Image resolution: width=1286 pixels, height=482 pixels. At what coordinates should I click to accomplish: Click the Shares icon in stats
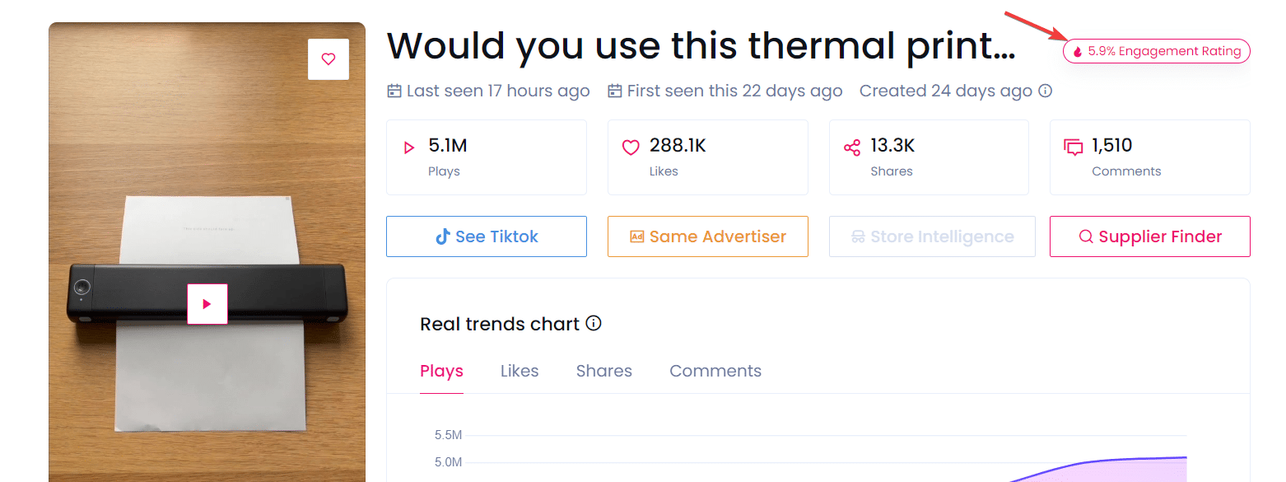pos(852,148)
